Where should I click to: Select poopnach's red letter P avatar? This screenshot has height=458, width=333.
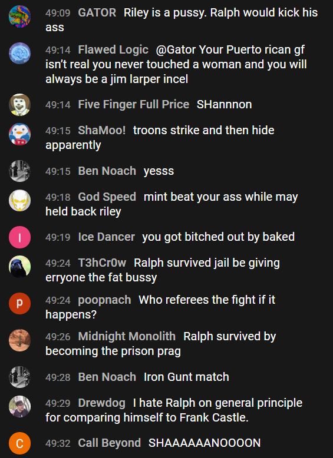tap(19, 304)
